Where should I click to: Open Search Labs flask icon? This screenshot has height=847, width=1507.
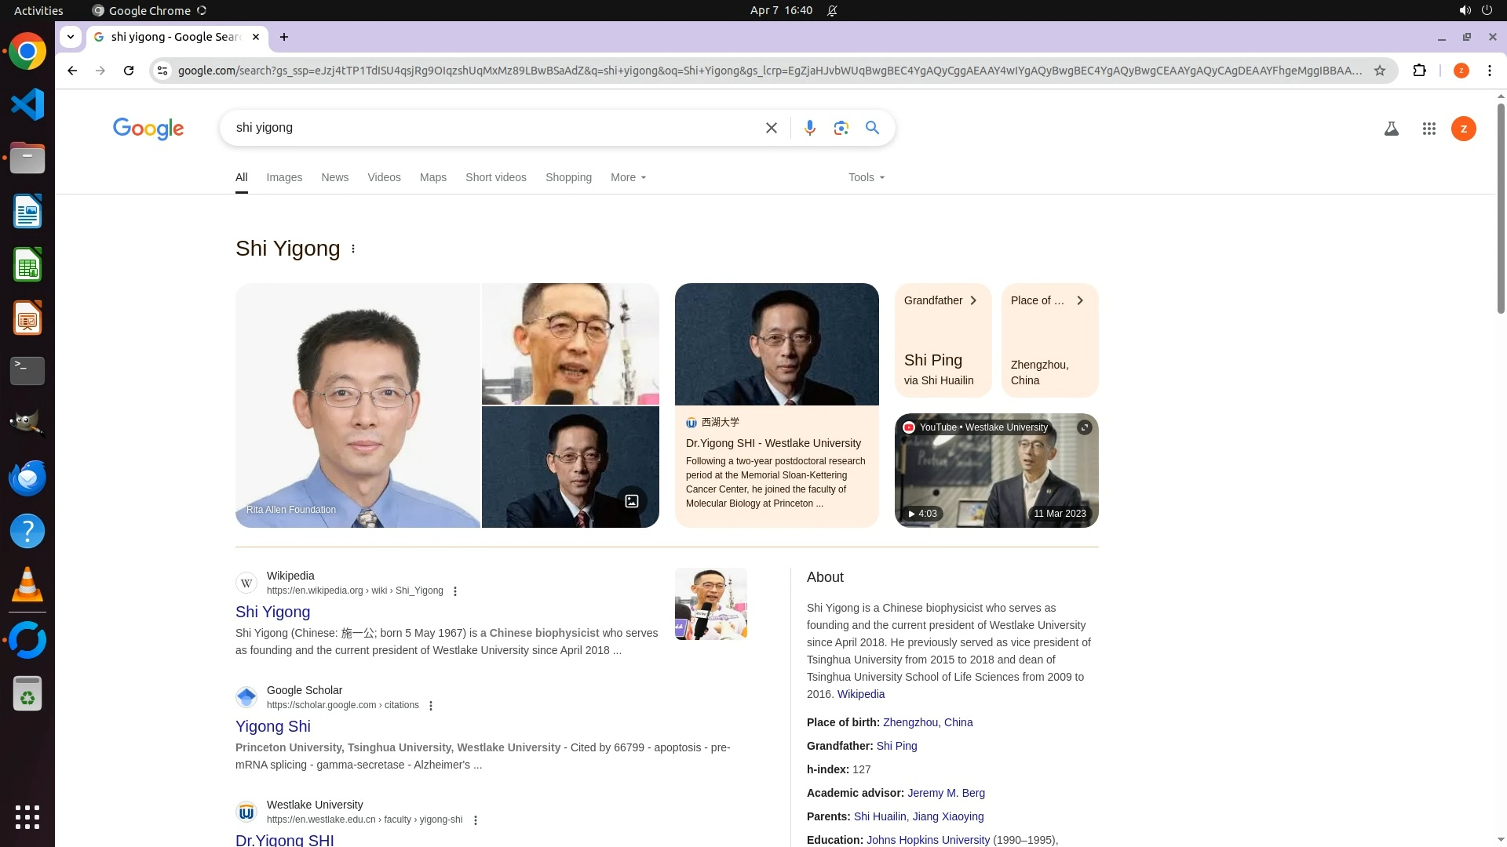(x=1391, y=129)
